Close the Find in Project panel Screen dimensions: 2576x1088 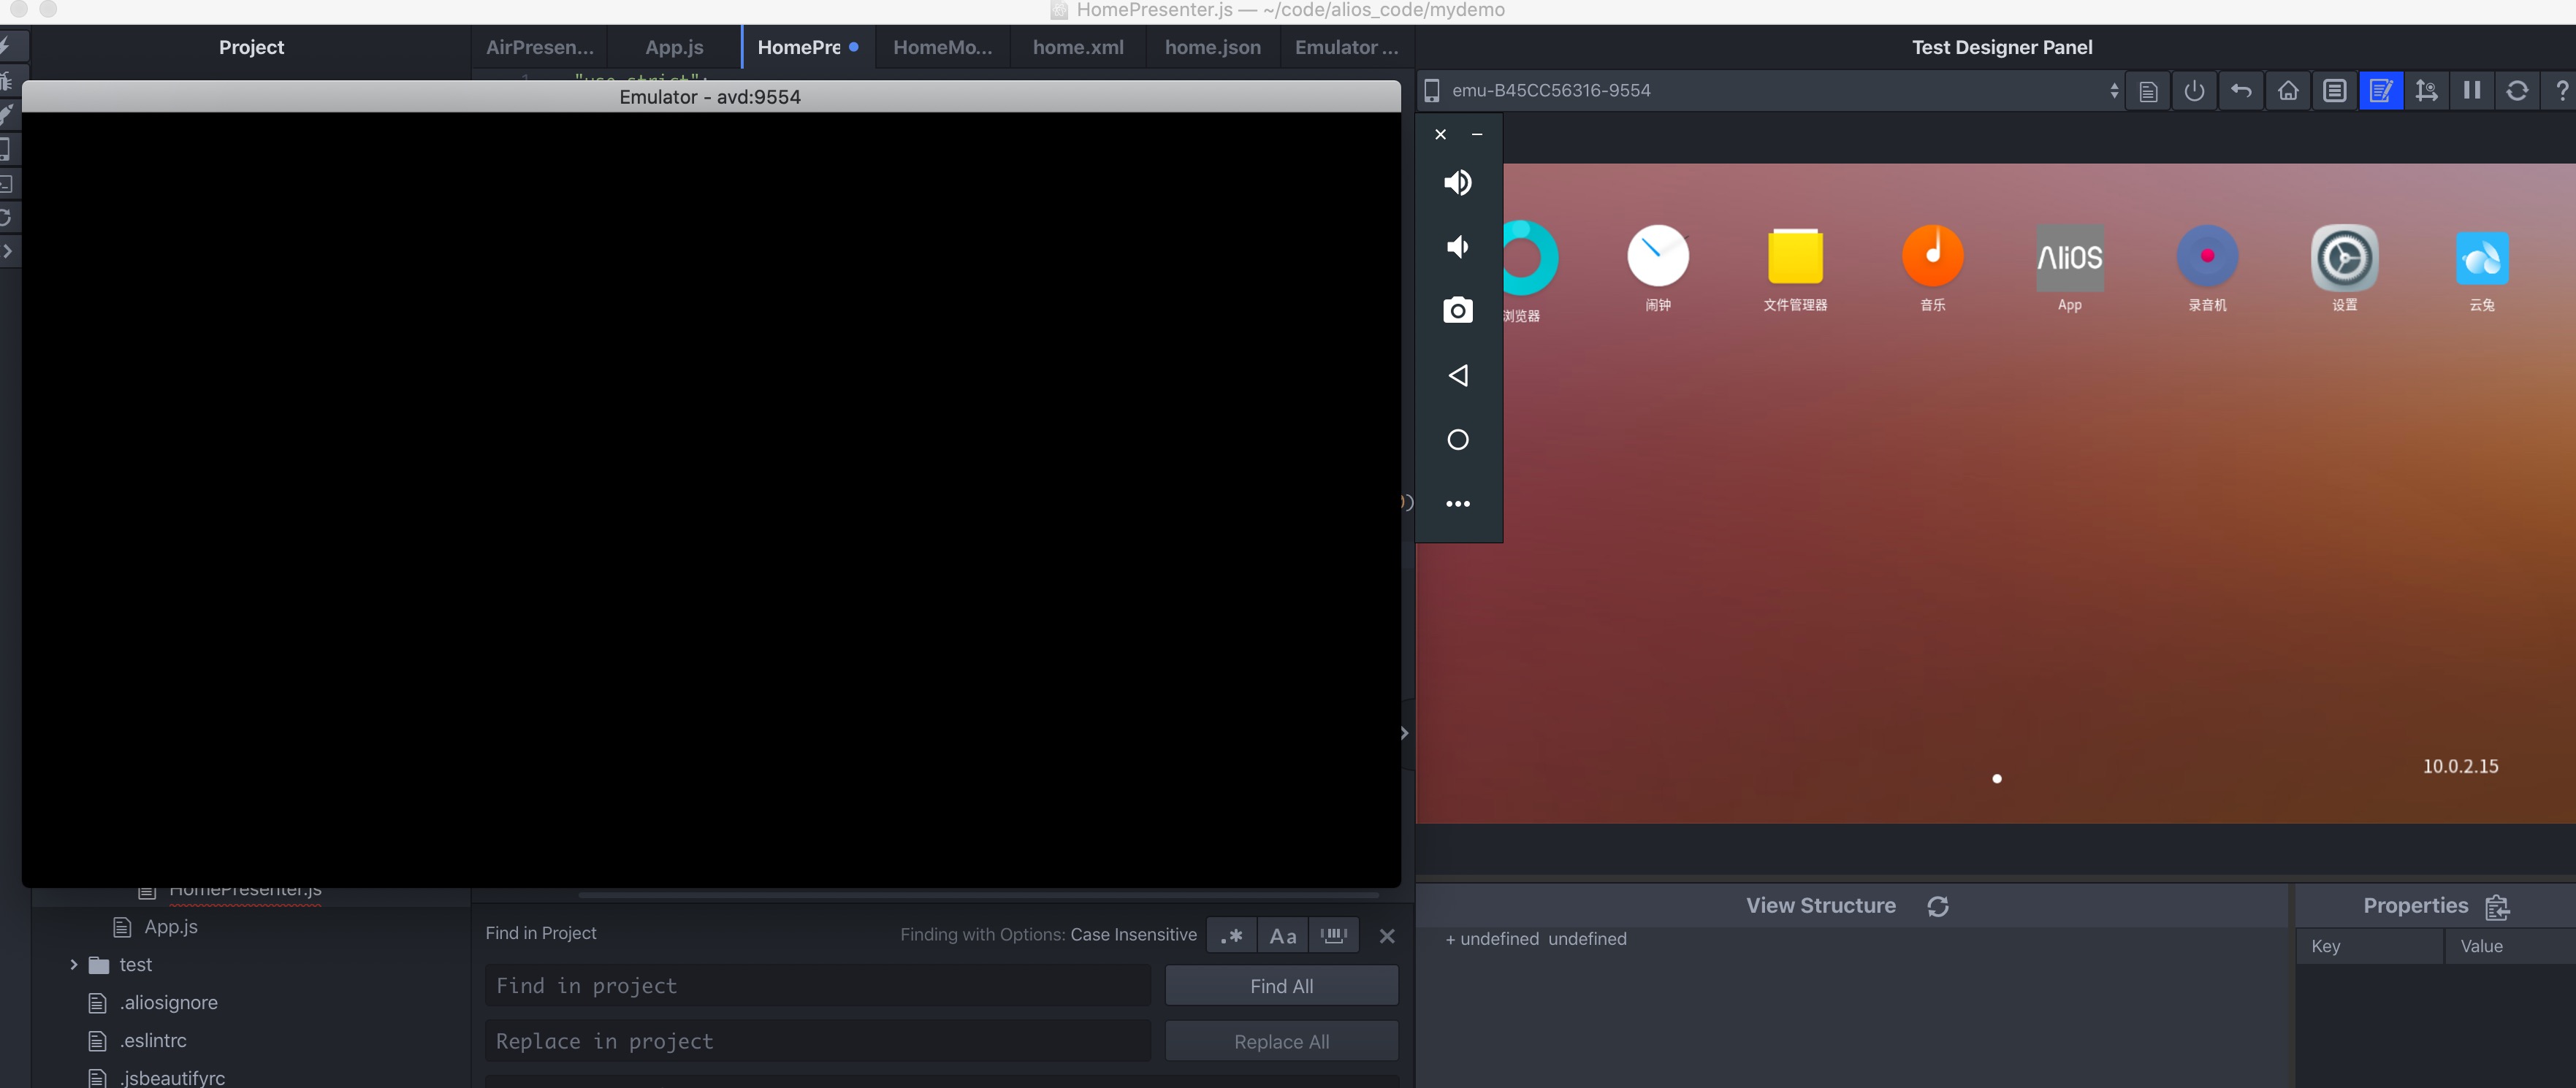pyautogui.click(x=1387, y=936)
